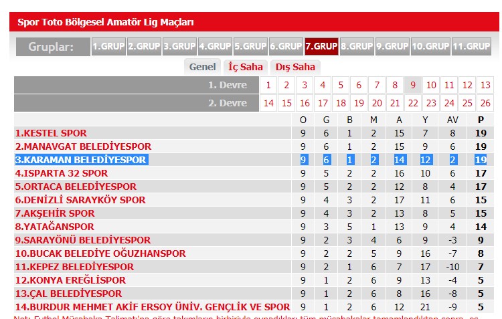View the ISPARTA 32 SPOR team page
The image size is (502, 319).
[62, 173]
